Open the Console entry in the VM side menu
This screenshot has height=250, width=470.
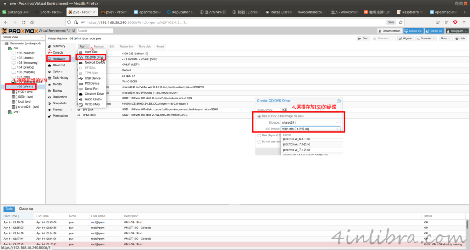click(58, 52)
